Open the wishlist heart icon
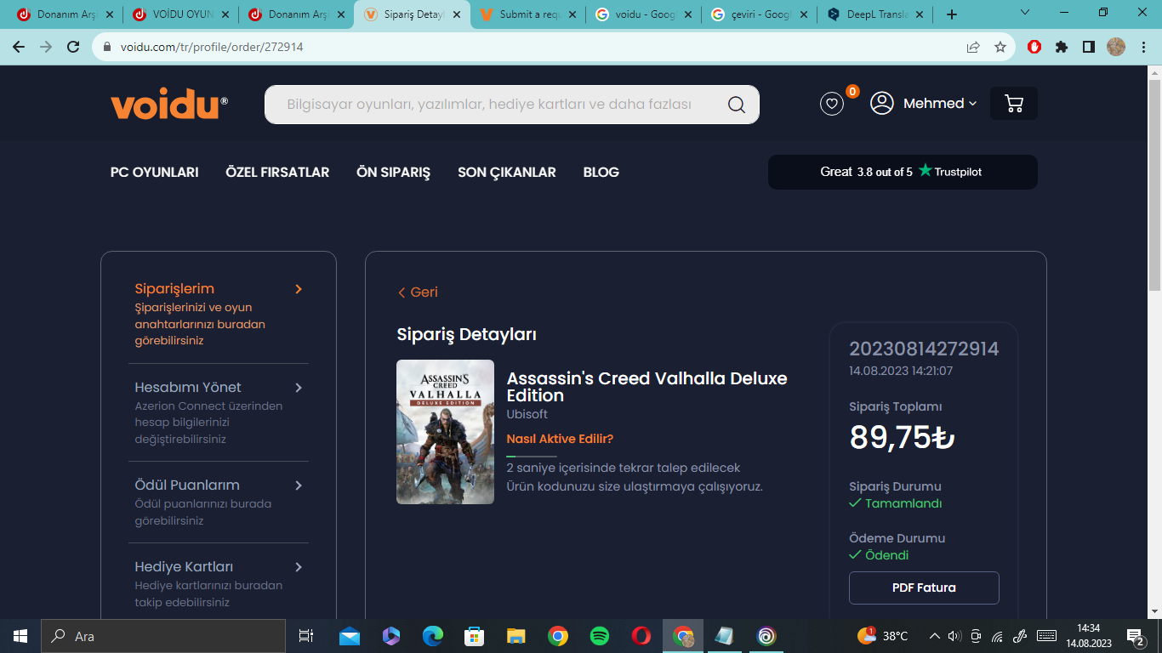The image size is (1162, 653). pyautogui.click(x=832, y=104)
